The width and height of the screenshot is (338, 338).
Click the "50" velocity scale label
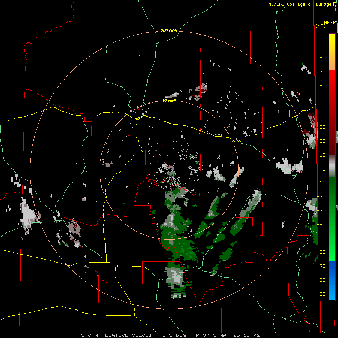pyautogui.click(x=323, y=100)
